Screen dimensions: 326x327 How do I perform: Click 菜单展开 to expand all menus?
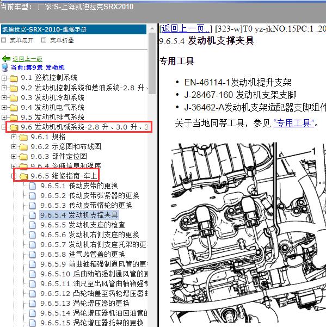coord(22,40)
